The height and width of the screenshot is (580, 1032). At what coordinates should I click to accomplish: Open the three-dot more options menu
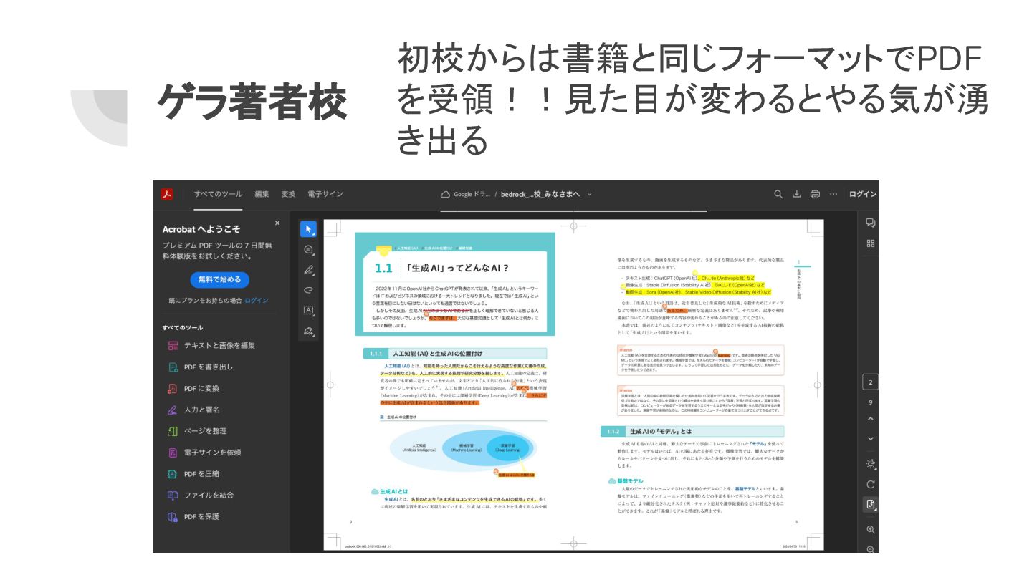tap(833, 194)
